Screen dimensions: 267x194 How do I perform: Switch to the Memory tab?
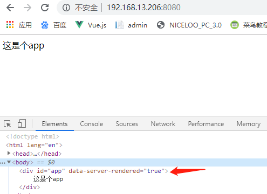[249, 124]
